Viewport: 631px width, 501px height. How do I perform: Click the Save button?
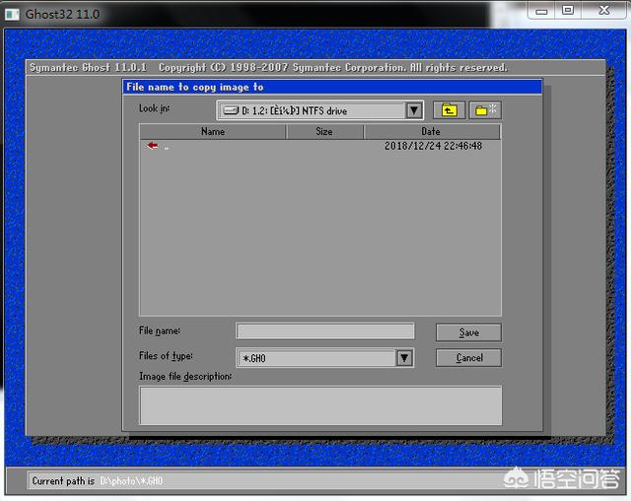click(x=468, y=332)
